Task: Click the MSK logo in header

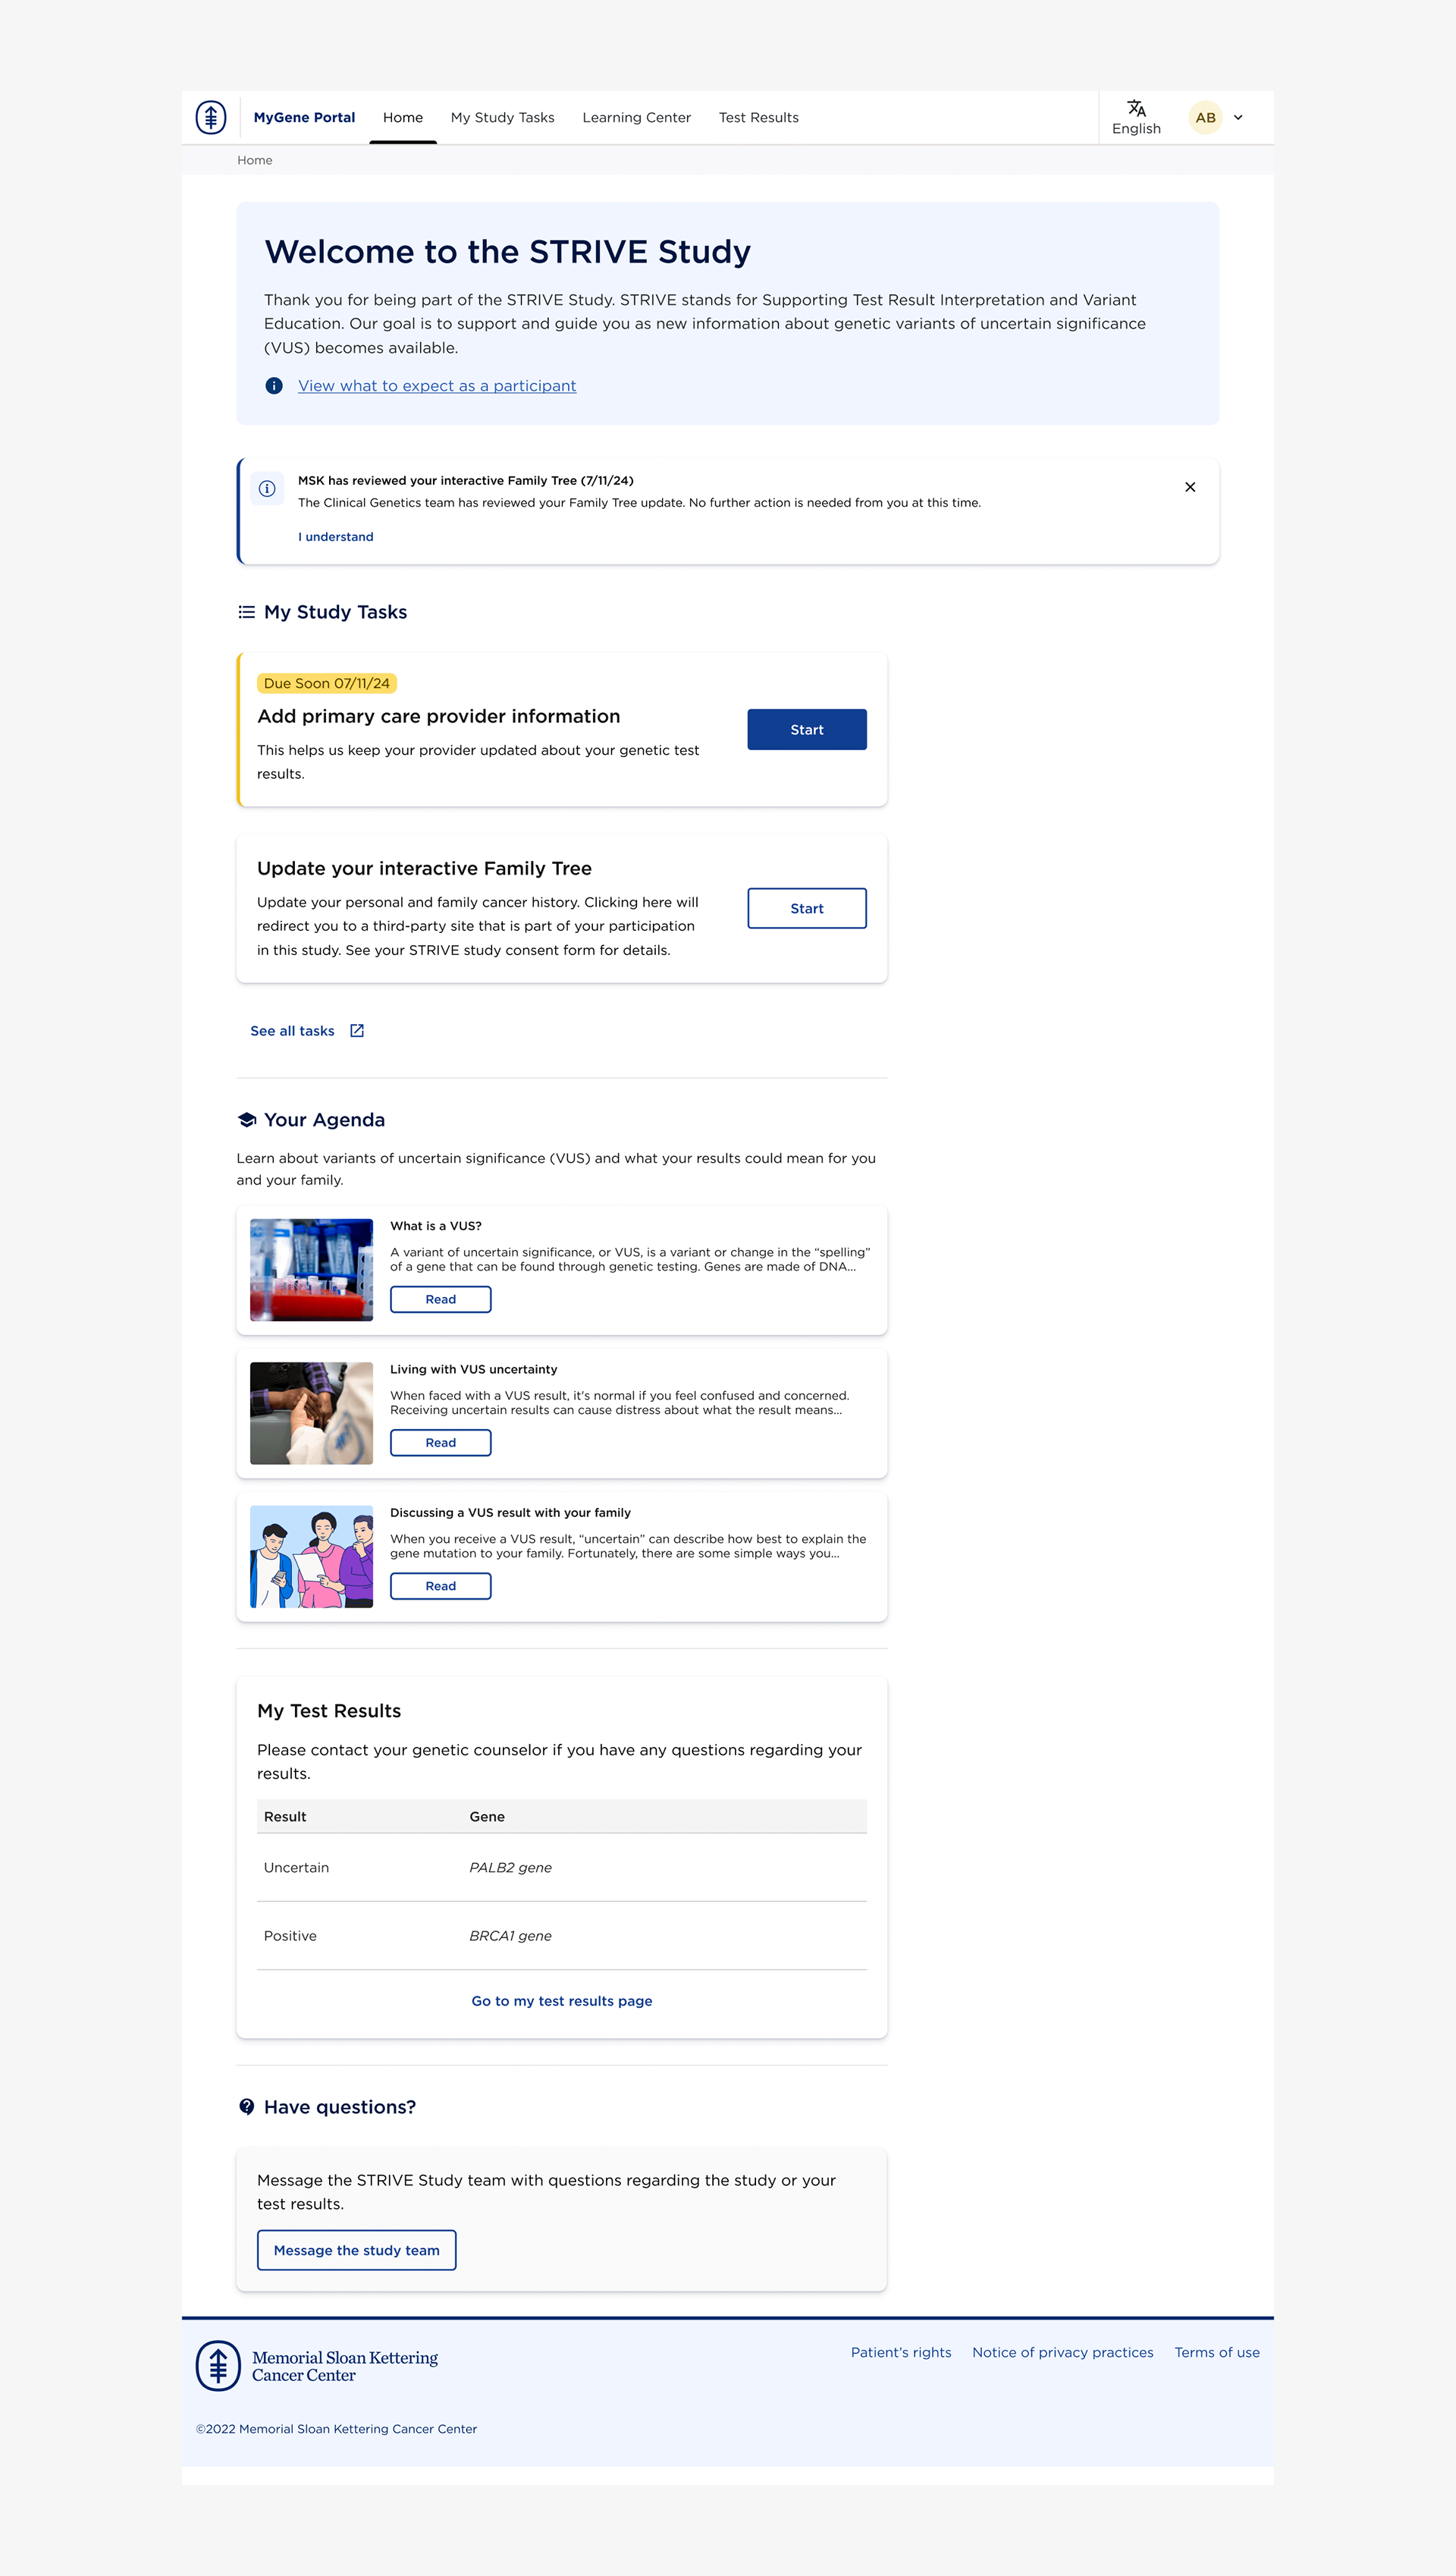Action: click(x=210, y=117)
